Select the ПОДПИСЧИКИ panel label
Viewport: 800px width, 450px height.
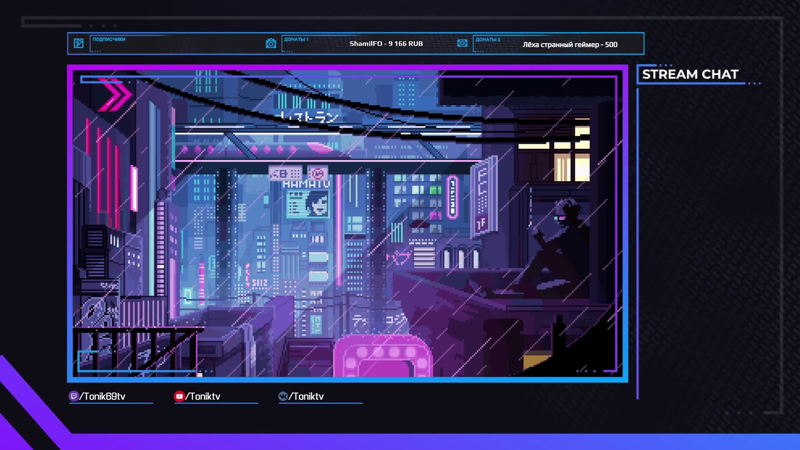(x=109, y=39)
